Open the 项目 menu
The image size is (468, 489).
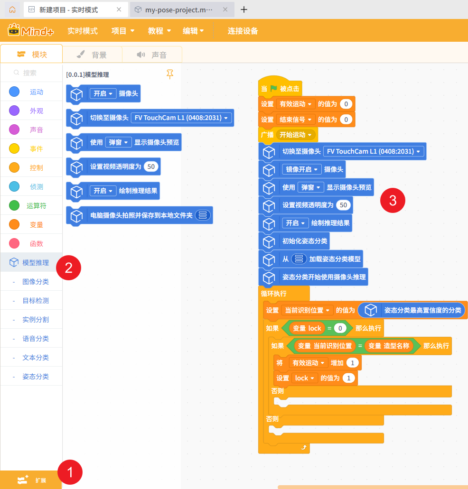pyautogui.click(x=123, y=31)
